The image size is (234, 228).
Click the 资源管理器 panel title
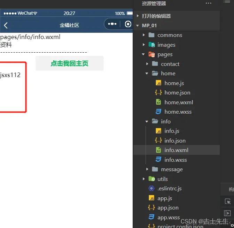pyautogui.click(x=154, y=3)
